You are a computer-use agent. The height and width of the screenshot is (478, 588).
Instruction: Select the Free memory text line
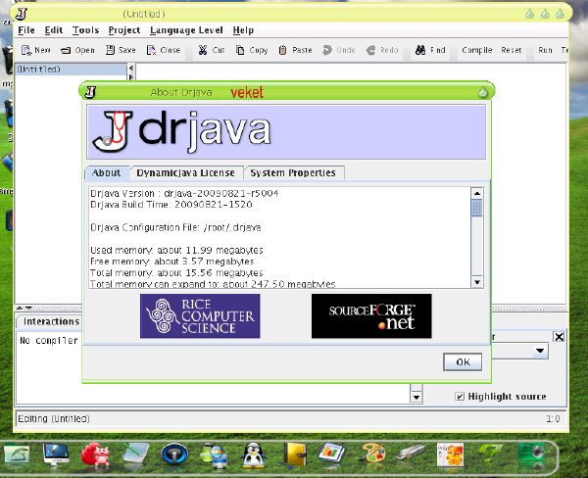point(172,262)
